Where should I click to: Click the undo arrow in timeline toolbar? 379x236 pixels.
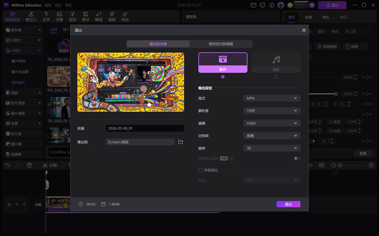[8, 165]
